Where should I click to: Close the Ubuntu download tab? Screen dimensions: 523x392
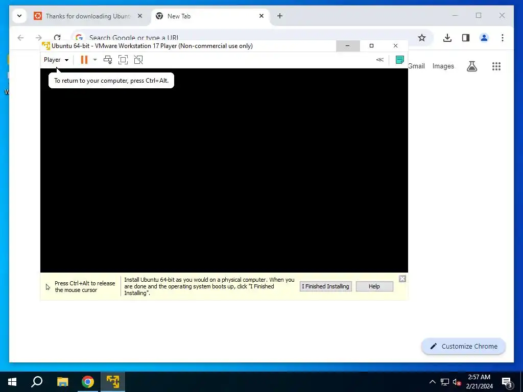click(x=140, y=16)
